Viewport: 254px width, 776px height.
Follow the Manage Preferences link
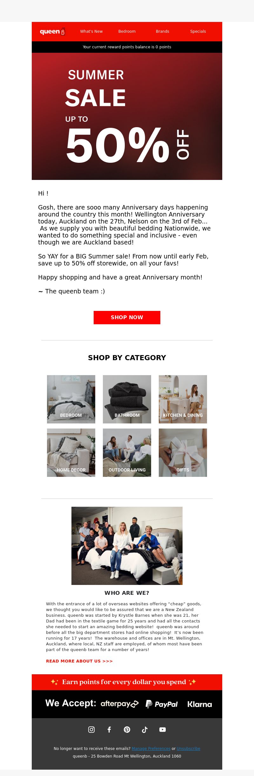(x=151, y=749)
